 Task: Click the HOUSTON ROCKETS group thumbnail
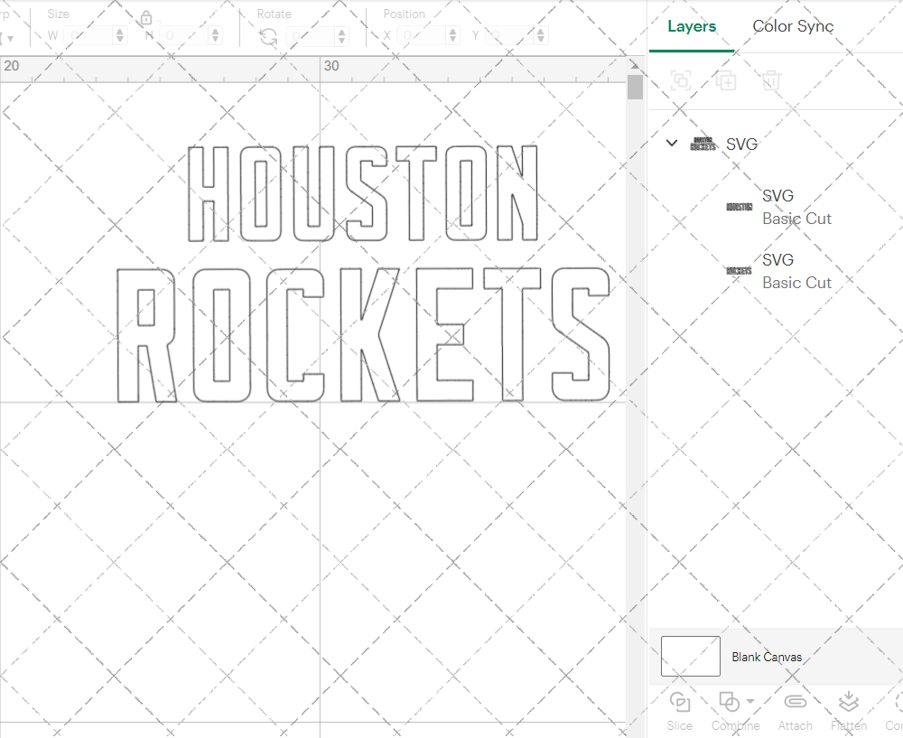click(x=703, y=144)
